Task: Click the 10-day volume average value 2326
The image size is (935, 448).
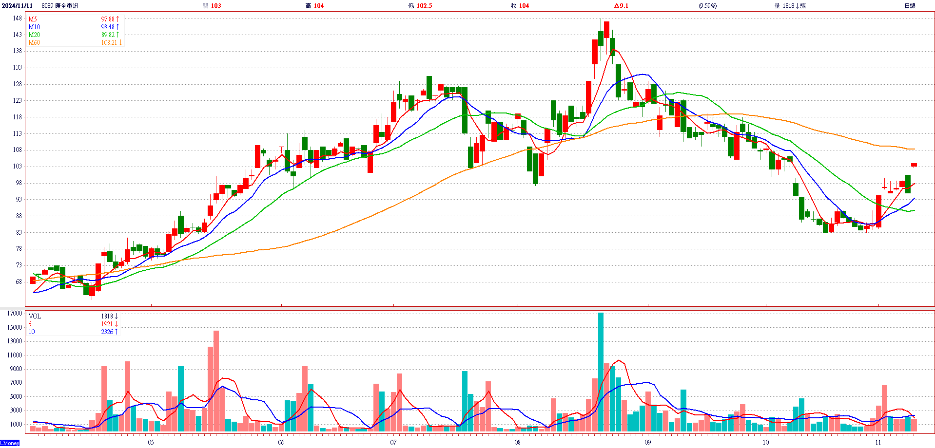Action: tap(107, 332)
